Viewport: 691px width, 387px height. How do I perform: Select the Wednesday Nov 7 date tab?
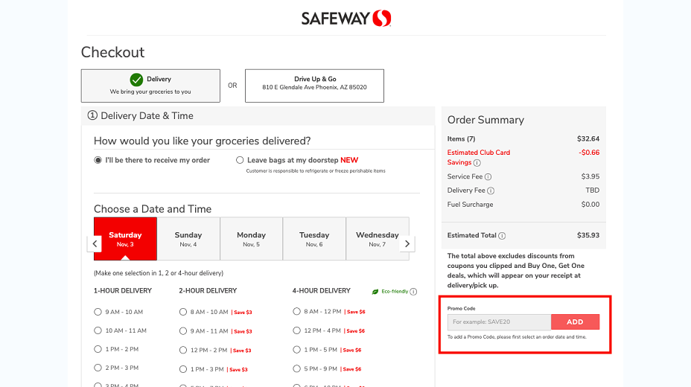pyautogui.click(x=378, y=239)
